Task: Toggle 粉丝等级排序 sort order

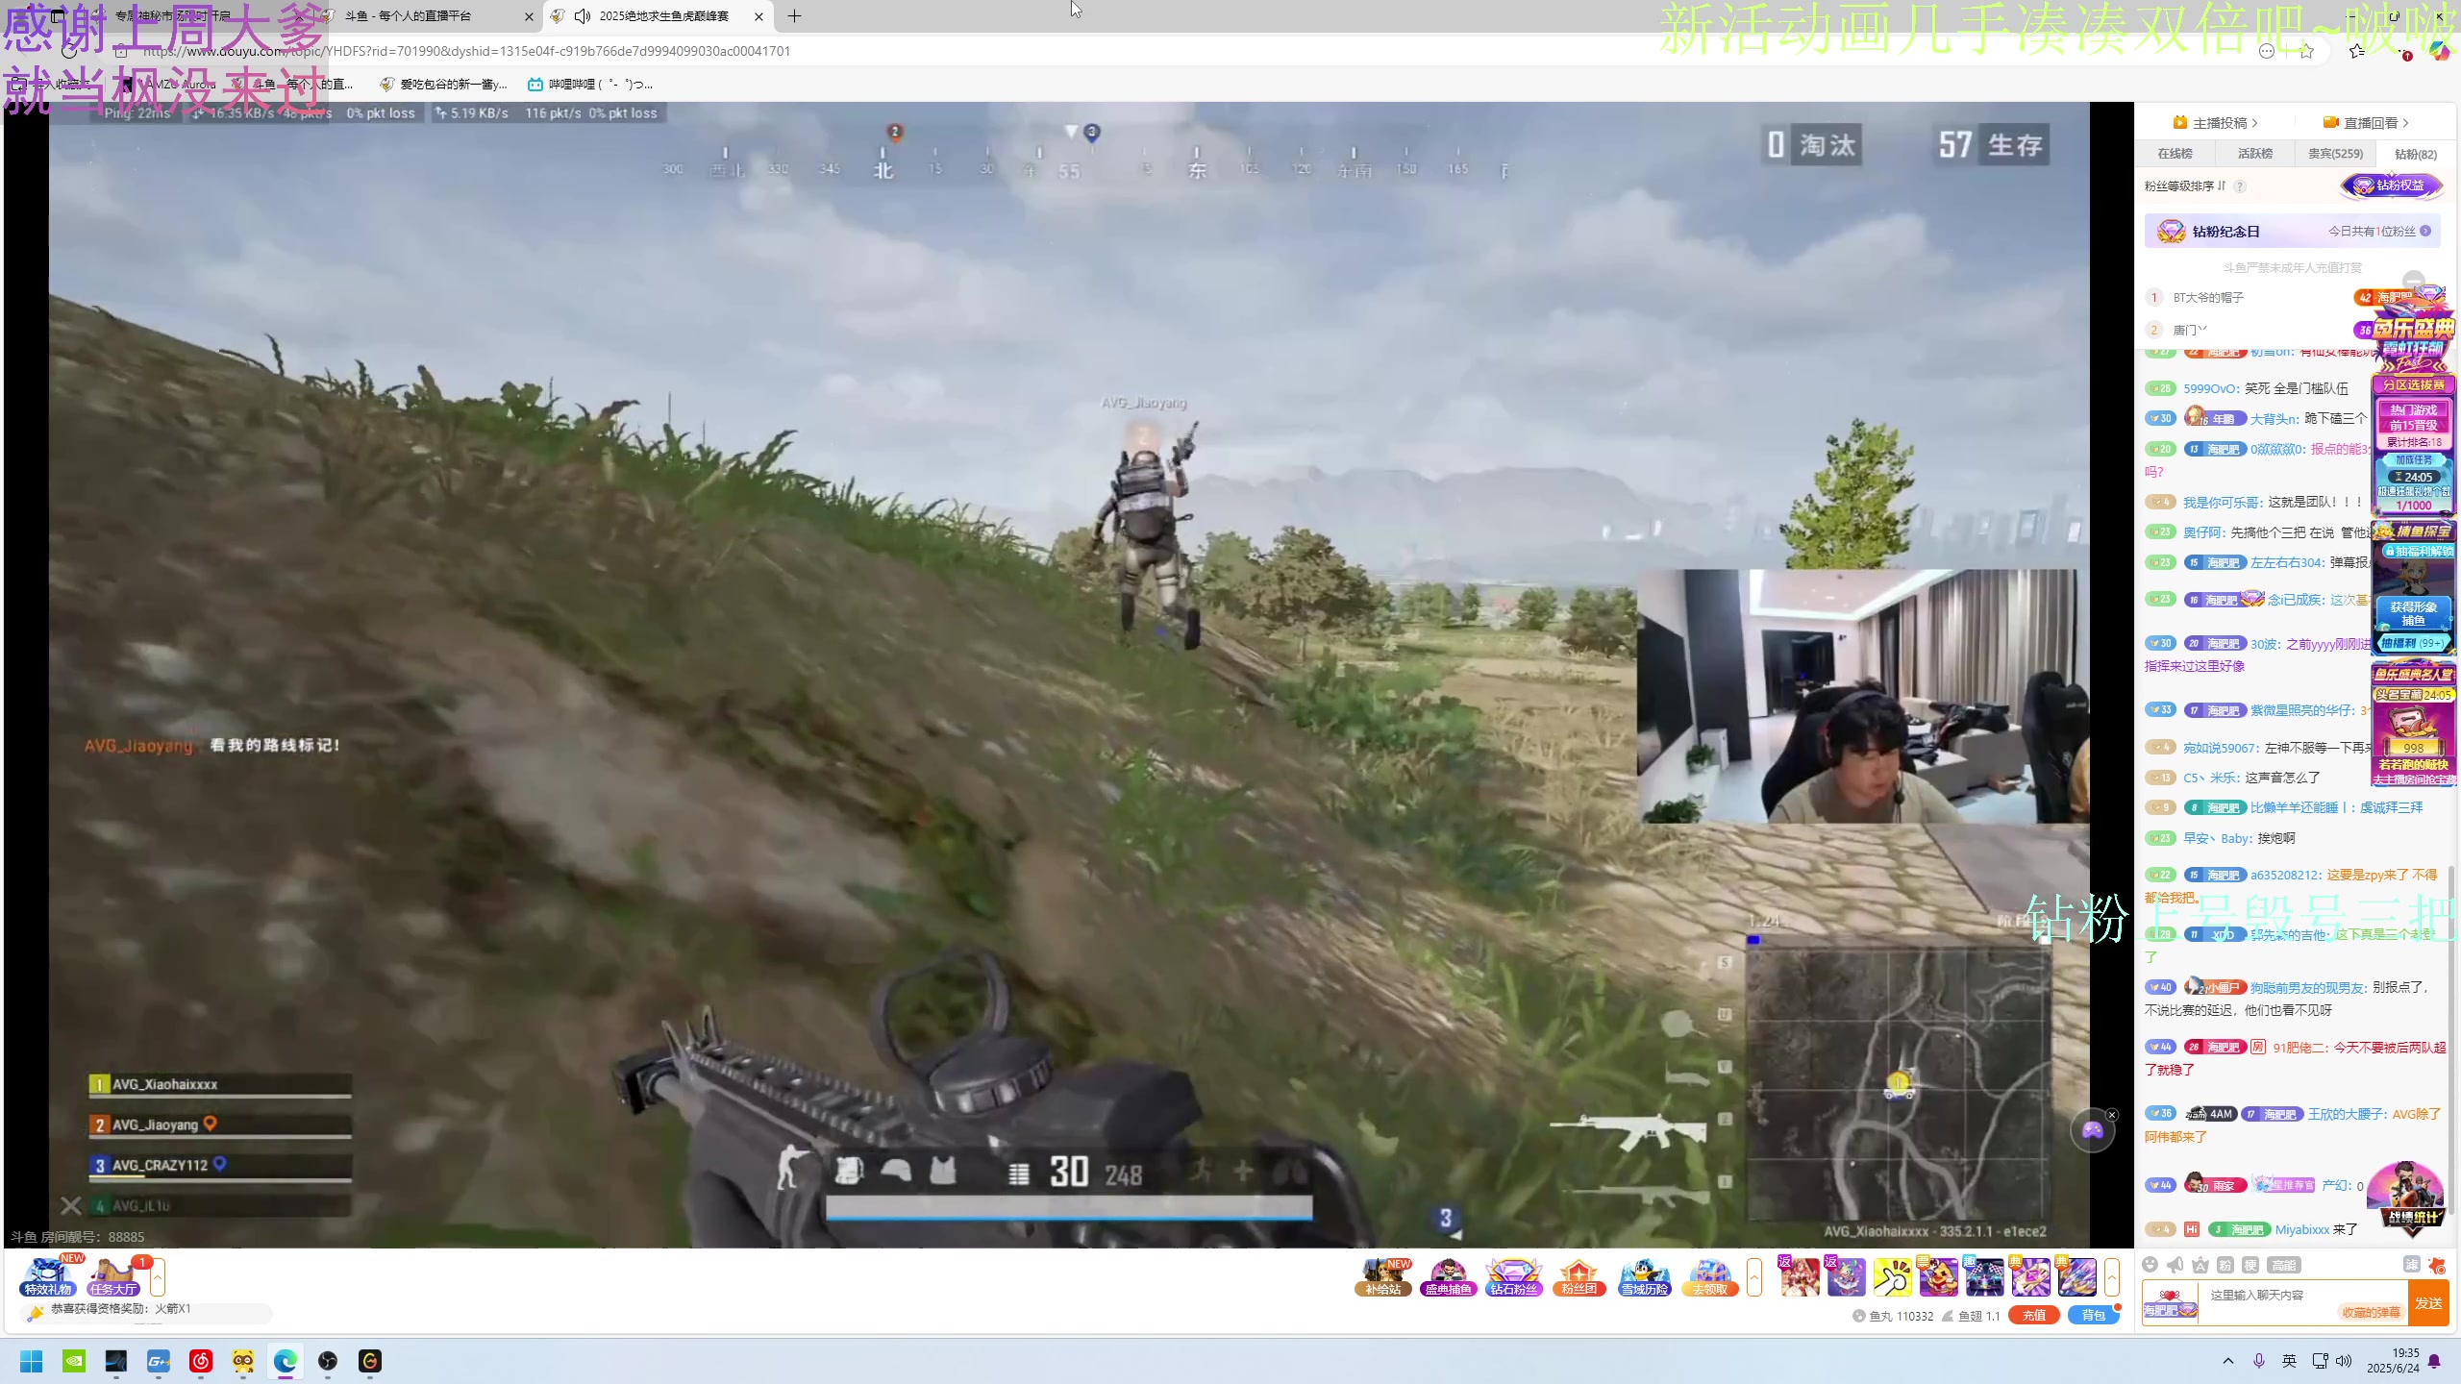Action: pos(2185,186)
